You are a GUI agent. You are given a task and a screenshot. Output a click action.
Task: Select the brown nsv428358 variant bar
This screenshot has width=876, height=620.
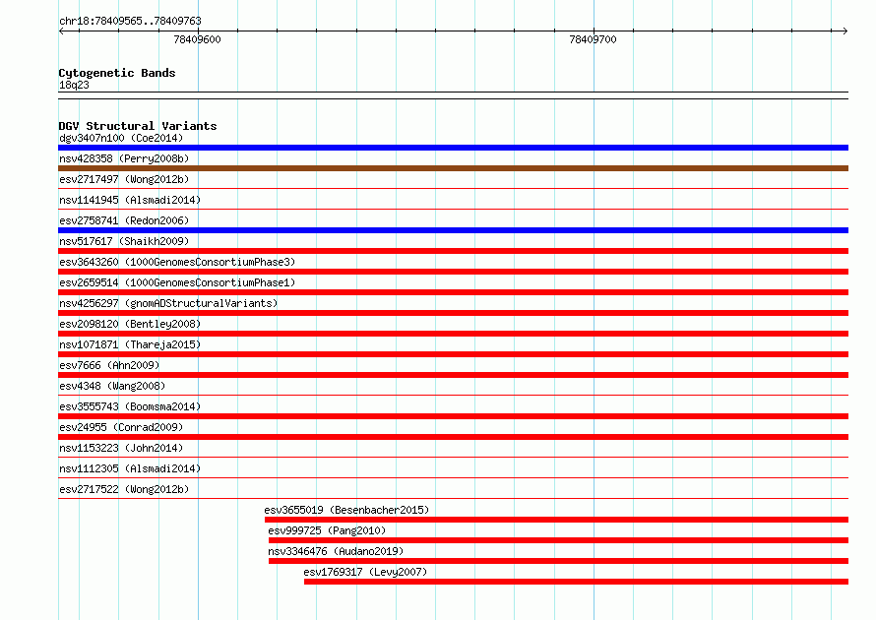click(x=453, y=168)
